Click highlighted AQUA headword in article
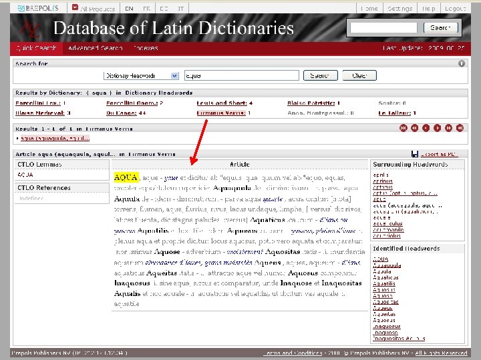The height and width of the screenshot is (360, 481). point(126,177)
